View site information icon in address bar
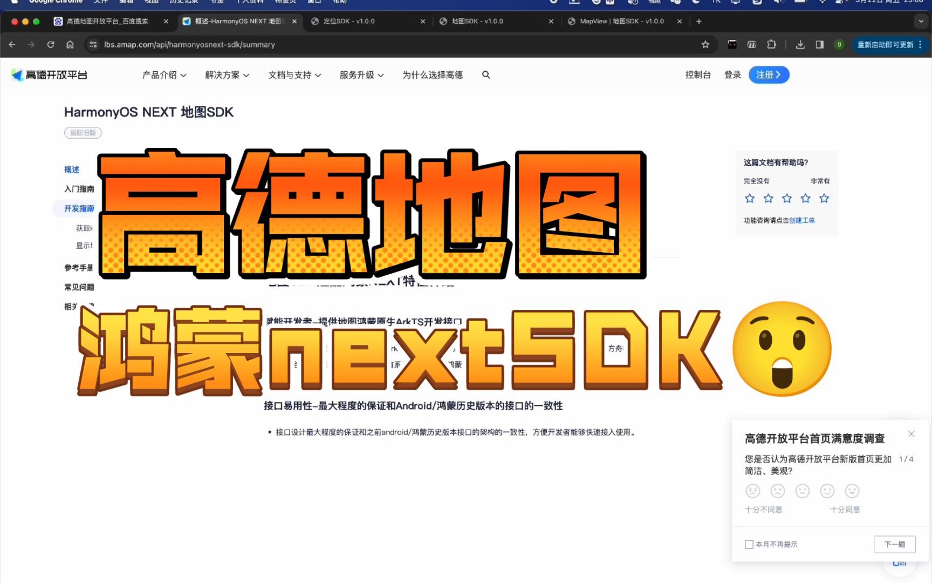 point(93,45)
